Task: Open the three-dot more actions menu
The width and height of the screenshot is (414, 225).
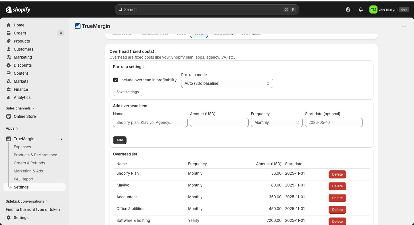Action: pyautogui.click(x=404, y=26)
